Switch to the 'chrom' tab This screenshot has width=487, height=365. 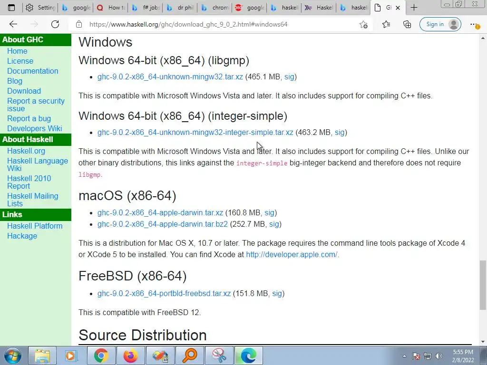click(x=215, y=8)
